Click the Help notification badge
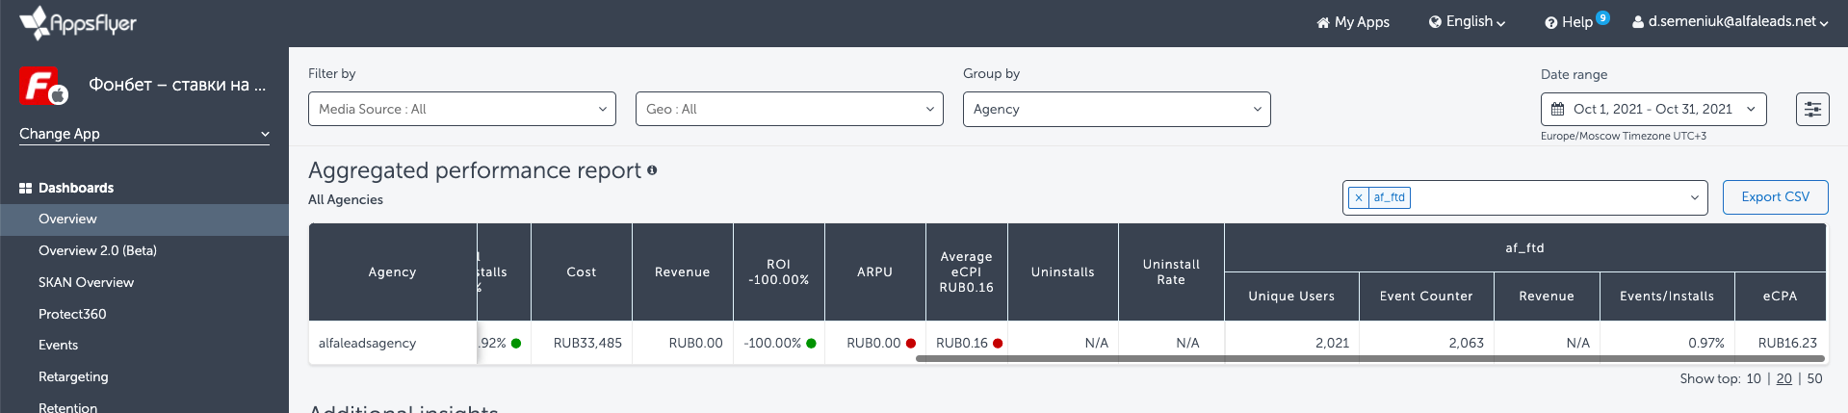Screen dimensions: 1848x413 [x=1602, y=17]
